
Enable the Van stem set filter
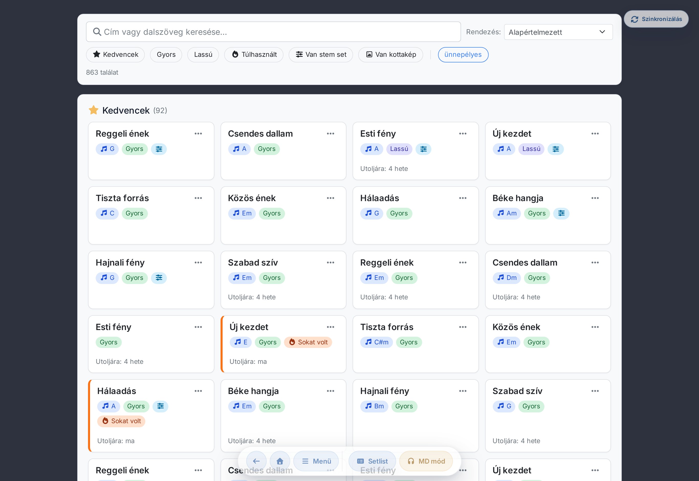321,54
